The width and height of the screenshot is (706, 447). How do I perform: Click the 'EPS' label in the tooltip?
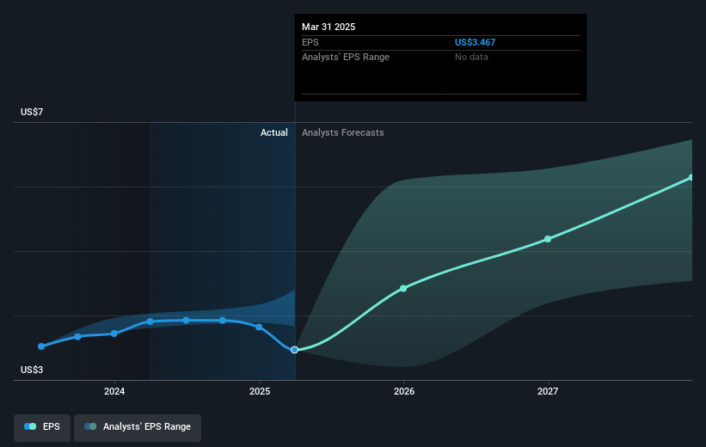(310, 42)
